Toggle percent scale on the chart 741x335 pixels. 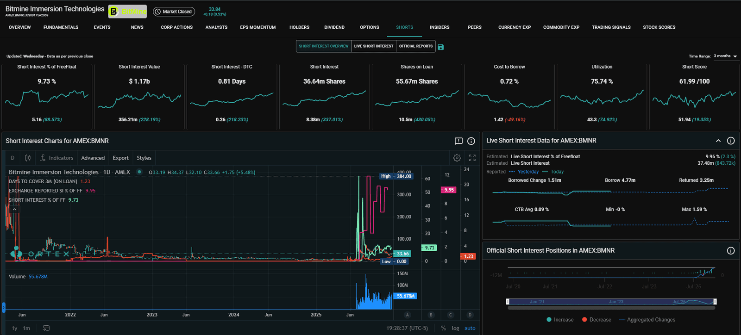[x=443, y=328]
